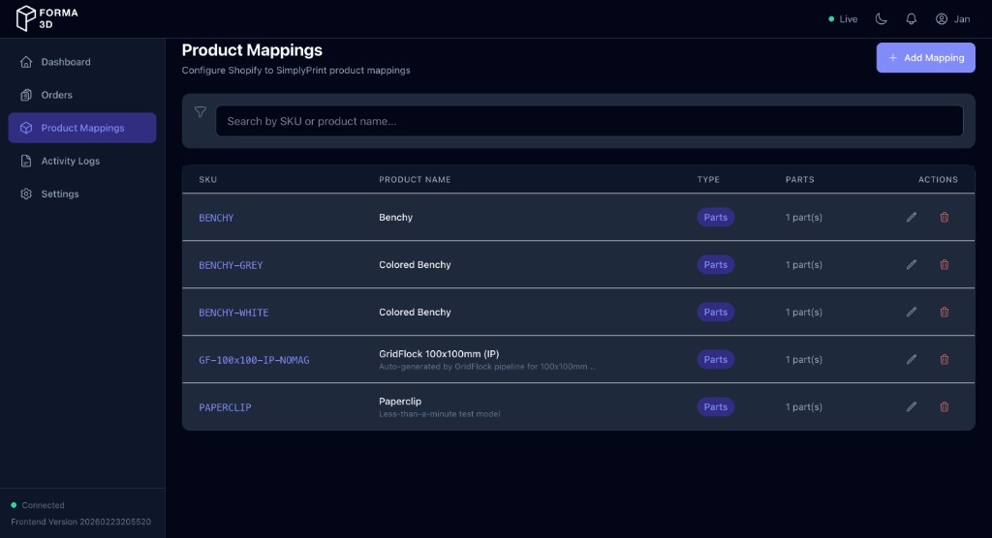
Task: Click the TYPE column header
Action: pos(708,180)
